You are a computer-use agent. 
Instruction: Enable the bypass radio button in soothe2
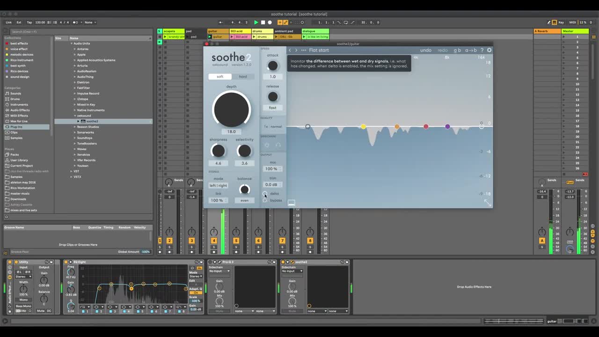click(265, 200)
